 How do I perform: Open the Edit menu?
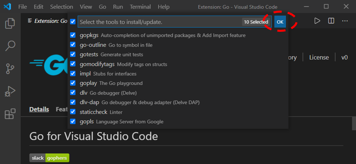(39, 7)
